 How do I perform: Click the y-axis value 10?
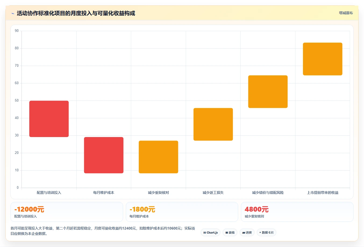[17, 170]
